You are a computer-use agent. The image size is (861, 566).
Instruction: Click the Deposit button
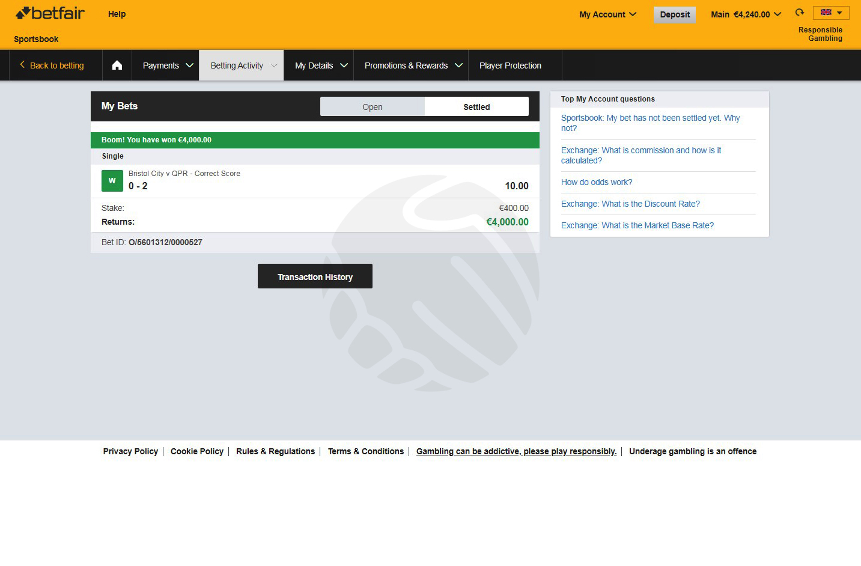point(675,14)
